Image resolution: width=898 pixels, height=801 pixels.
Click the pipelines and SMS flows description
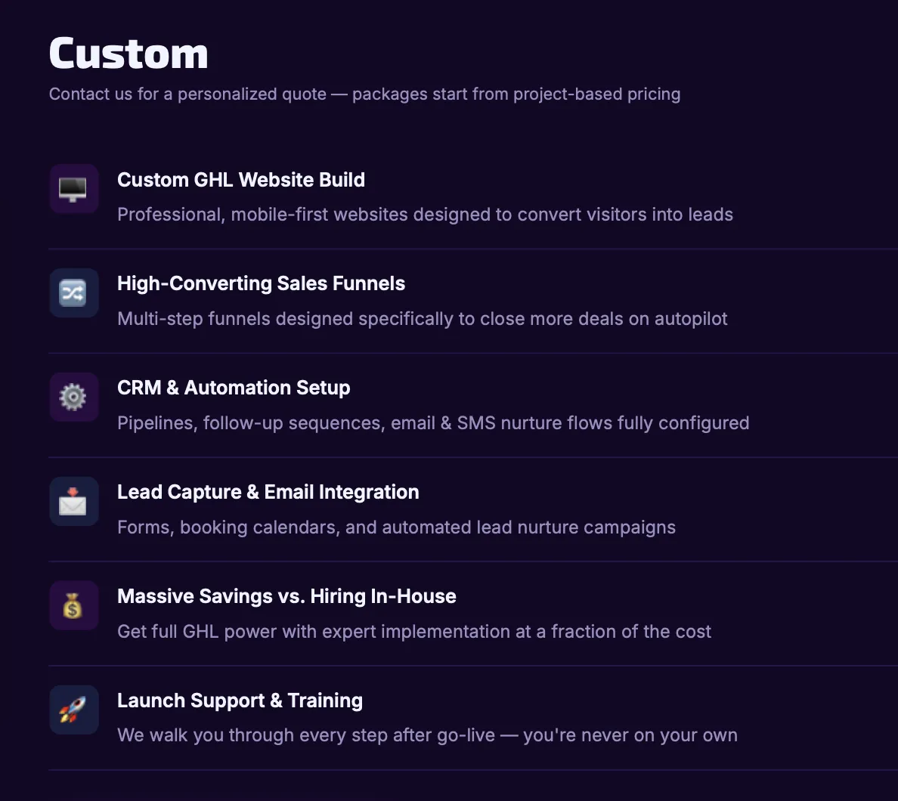tap(433, 423)
